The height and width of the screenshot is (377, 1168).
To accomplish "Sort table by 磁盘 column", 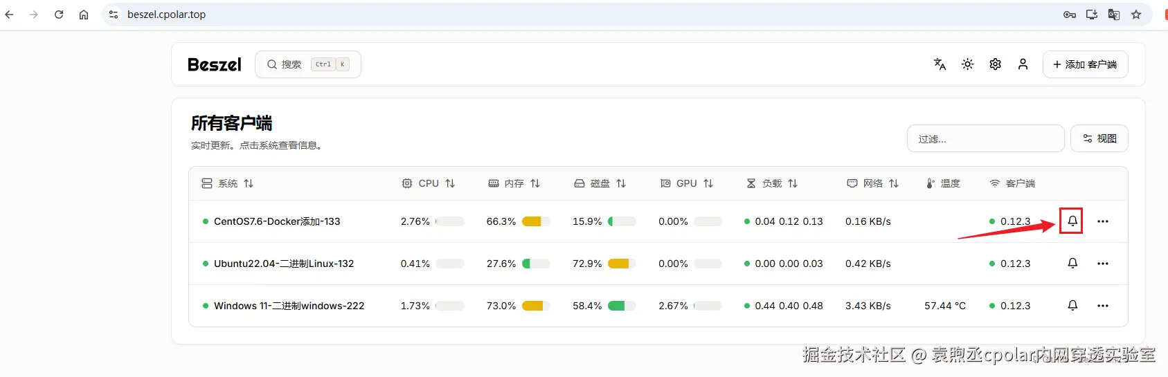I will [x=600, y=183].
